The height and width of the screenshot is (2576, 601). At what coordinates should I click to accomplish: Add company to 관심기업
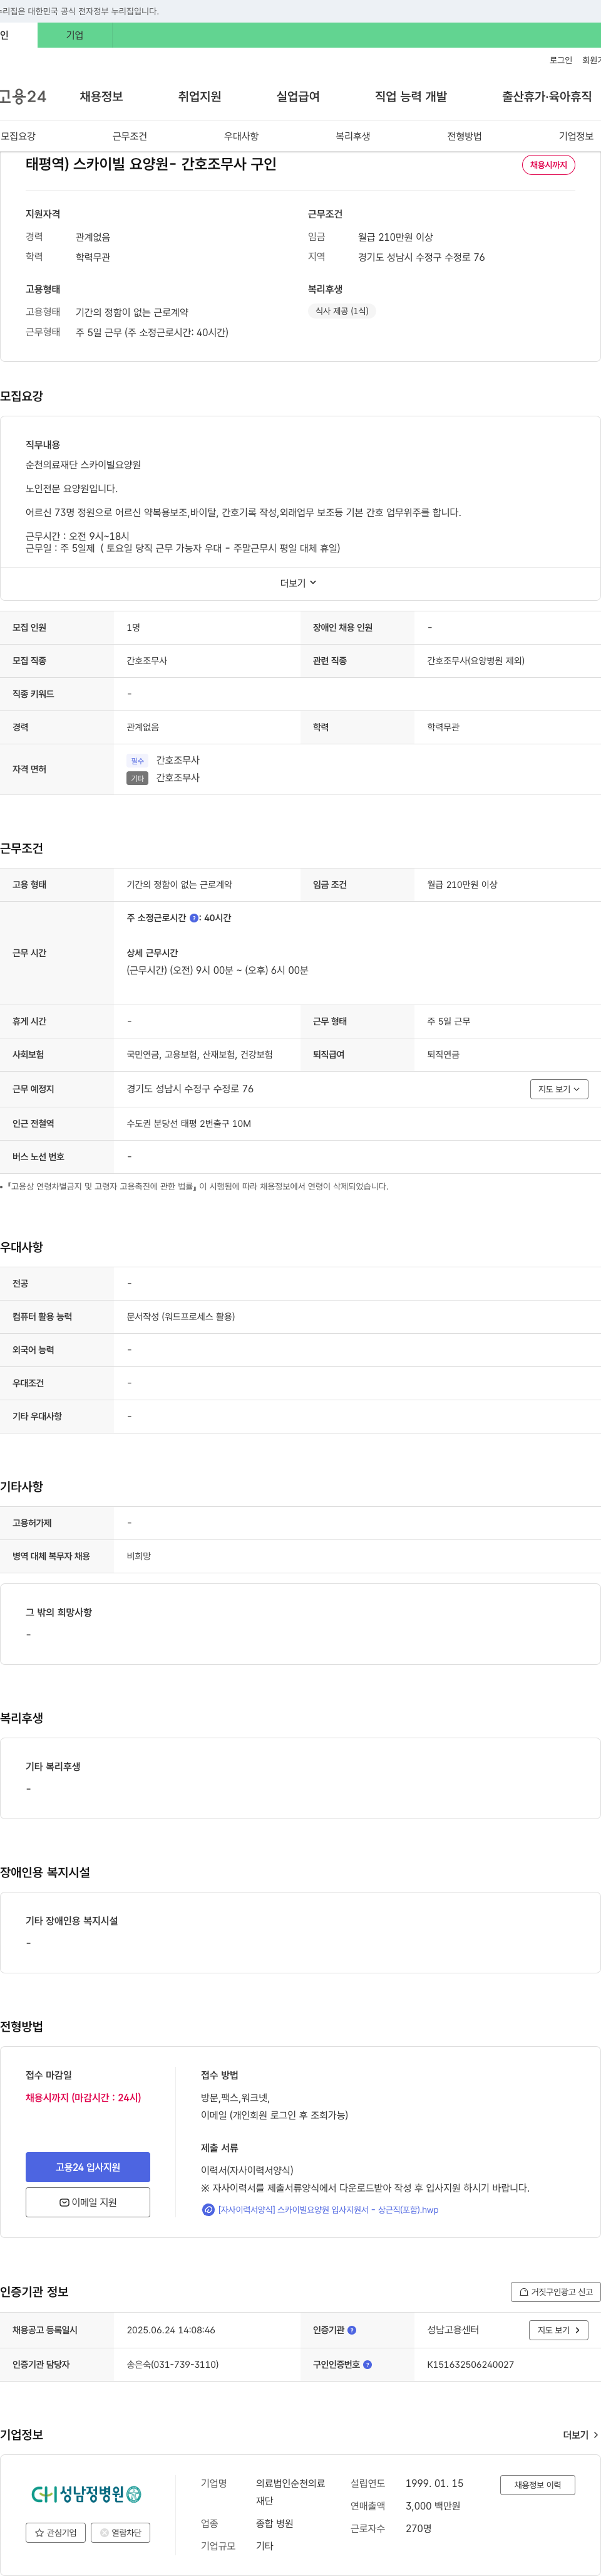tap(56, 2533)
